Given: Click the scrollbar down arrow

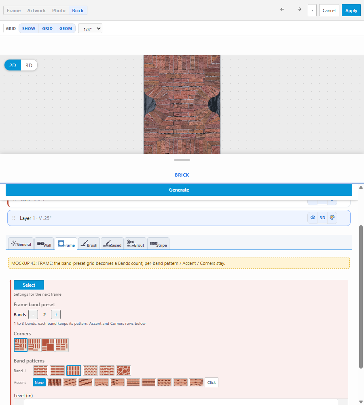Looking at the screenshot, I should pos(361,402).
